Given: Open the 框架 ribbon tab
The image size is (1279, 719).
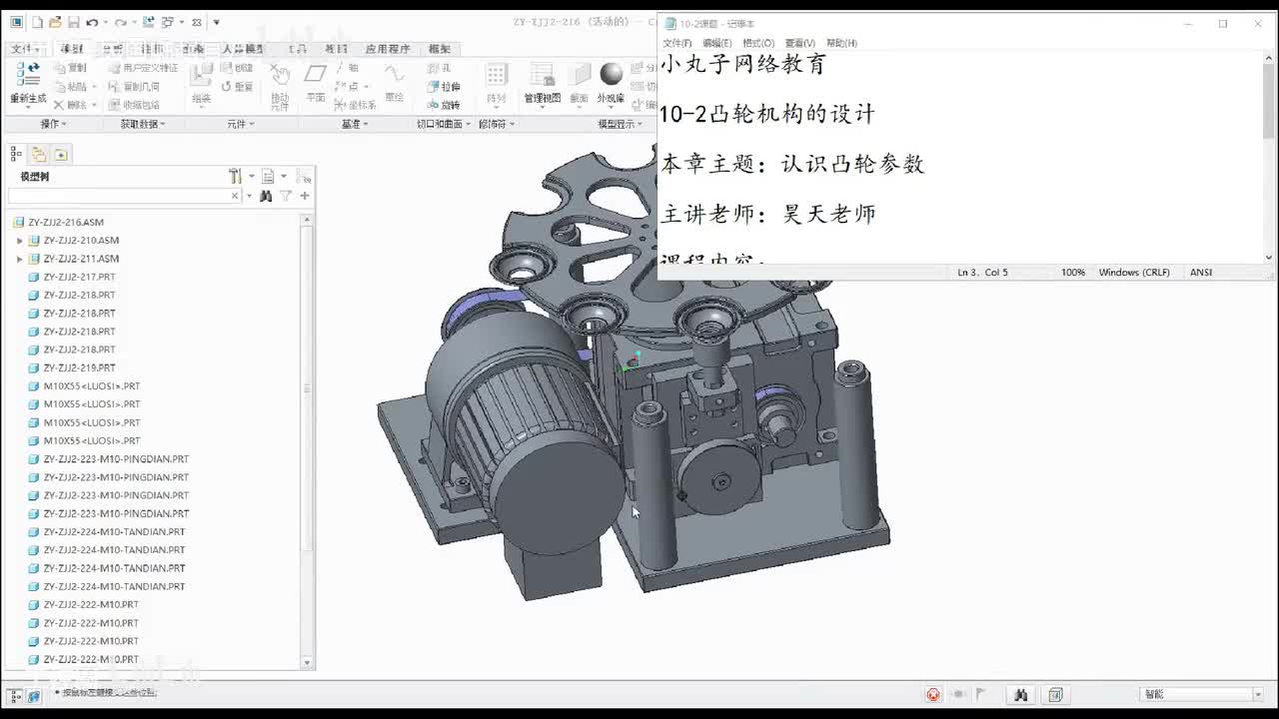Looking at the screenshot, I should (x=440, y=49).
